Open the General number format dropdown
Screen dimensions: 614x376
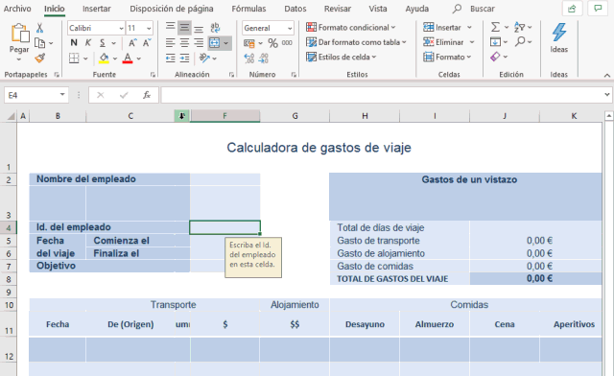(x=290, y=28)
